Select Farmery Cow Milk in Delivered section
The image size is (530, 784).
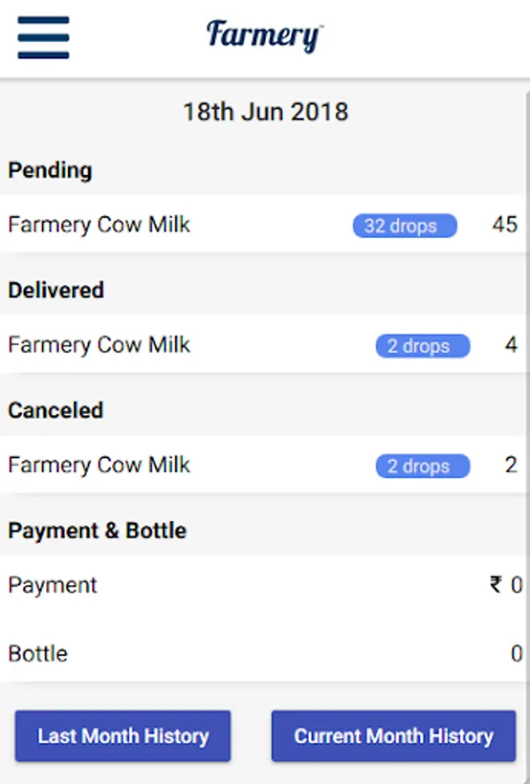tap(99, 345)
